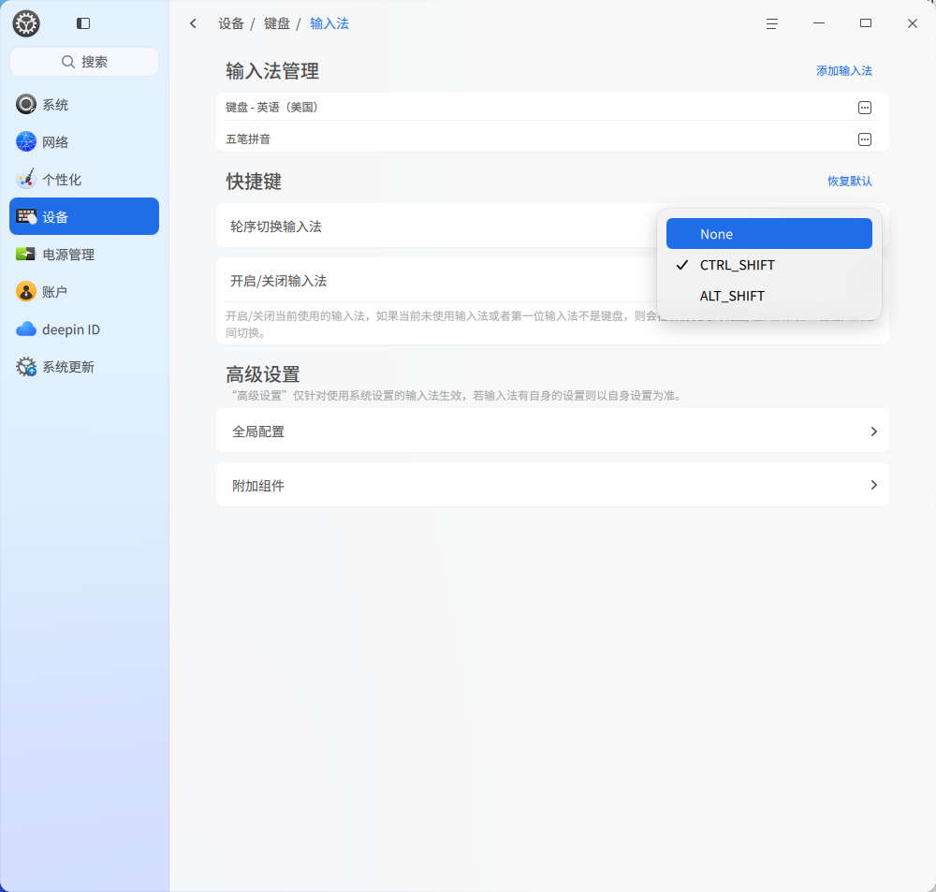Maximize the settings window
This screenshot has height=892, width=936.
click(866, 23)
